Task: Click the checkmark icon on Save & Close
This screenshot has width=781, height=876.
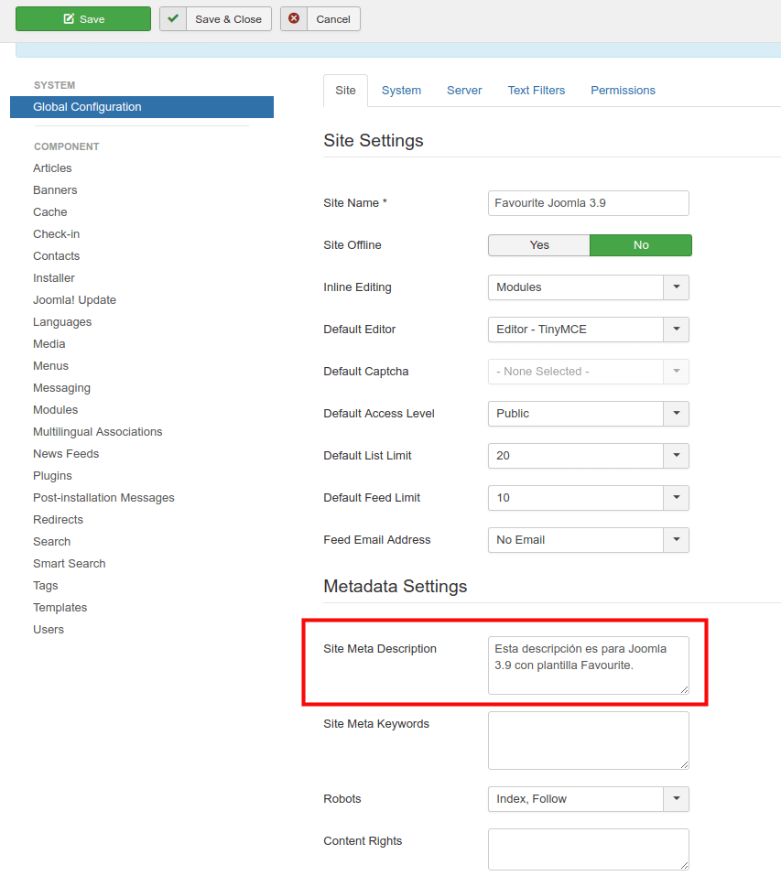Action: [173, 19]
